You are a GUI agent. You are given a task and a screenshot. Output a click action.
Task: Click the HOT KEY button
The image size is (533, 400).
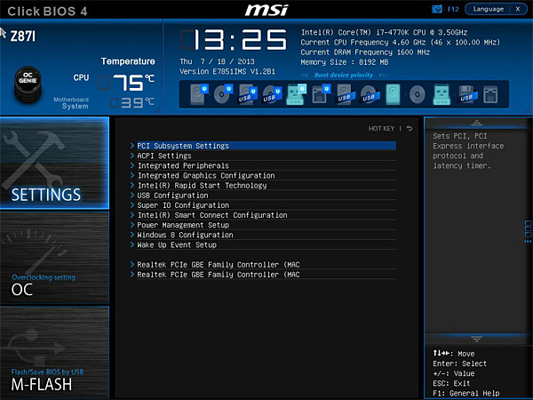tap(381, 129)
